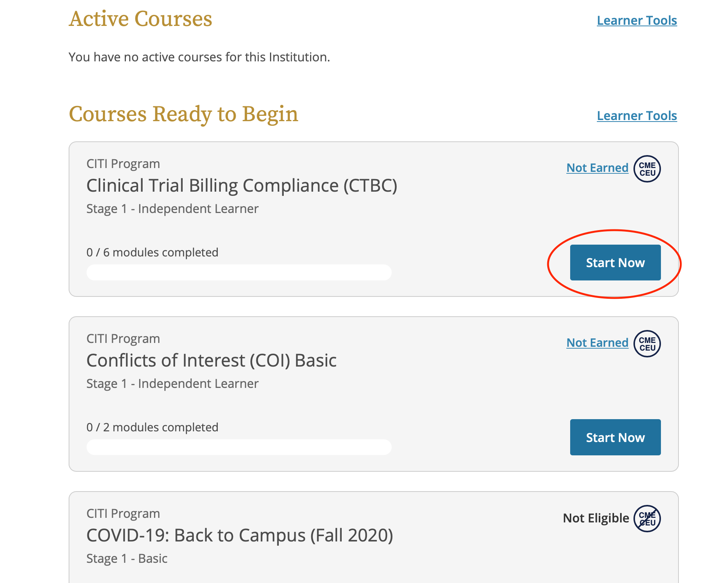
Task: Click CITI Program label on the CTBC card
Action: pos(123,163)
